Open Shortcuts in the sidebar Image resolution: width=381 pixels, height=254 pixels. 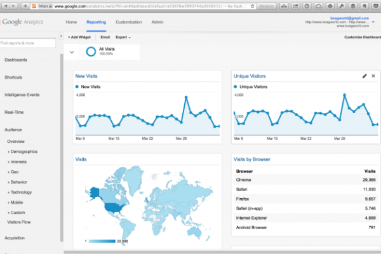tap(13, 77)
